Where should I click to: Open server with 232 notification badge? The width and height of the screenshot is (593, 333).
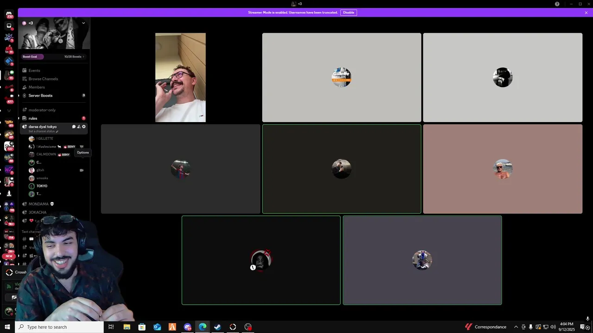pyautogui.click(x=9, y=15)
